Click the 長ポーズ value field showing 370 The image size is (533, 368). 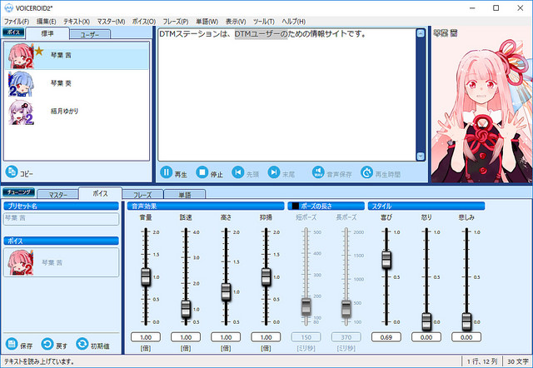click(346, 337)
